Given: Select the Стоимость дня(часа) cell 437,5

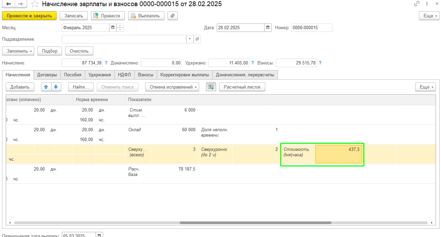Looking at the screenshot, I should point(339,154).
